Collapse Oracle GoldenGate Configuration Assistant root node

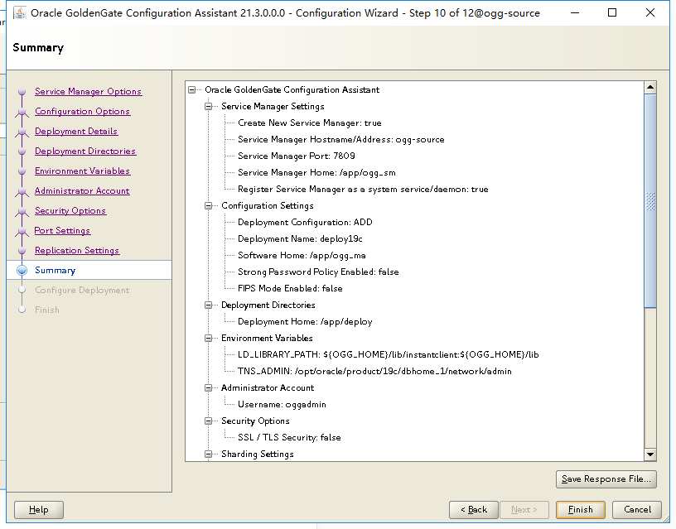pyautogui.click(x=192, y=89)
